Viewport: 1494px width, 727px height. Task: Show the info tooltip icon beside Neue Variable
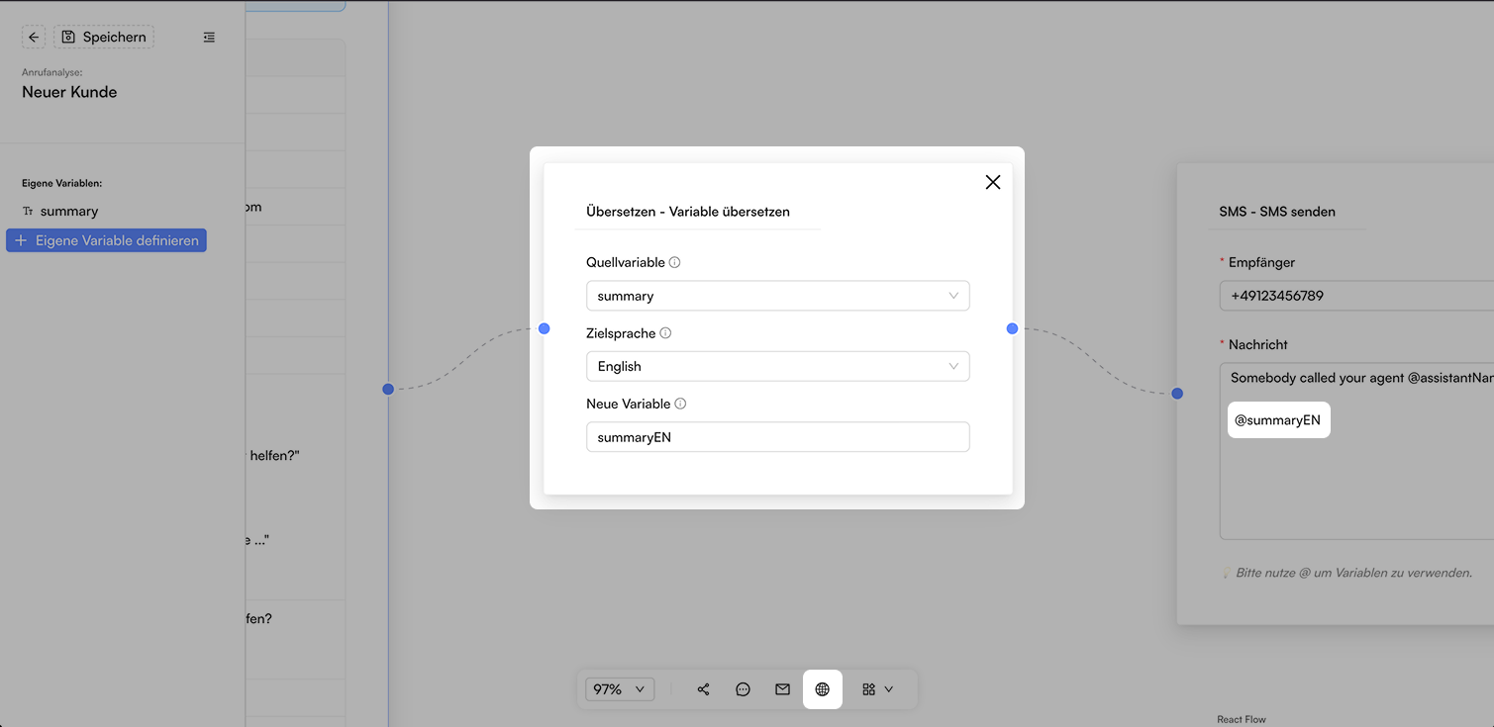[x=680, y=404]
